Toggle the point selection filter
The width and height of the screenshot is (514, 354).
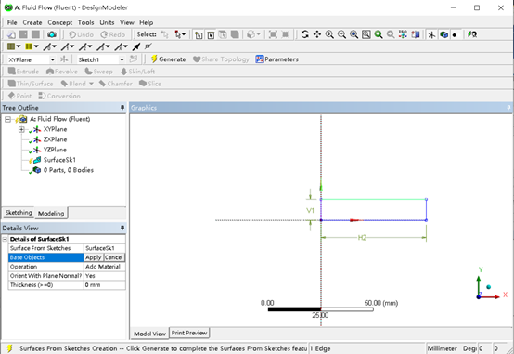(199, 34)
